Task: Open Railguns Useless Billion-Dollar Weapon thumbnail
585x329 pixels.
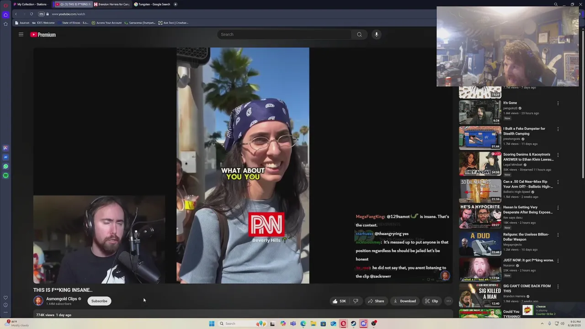Action: point(480,244)
